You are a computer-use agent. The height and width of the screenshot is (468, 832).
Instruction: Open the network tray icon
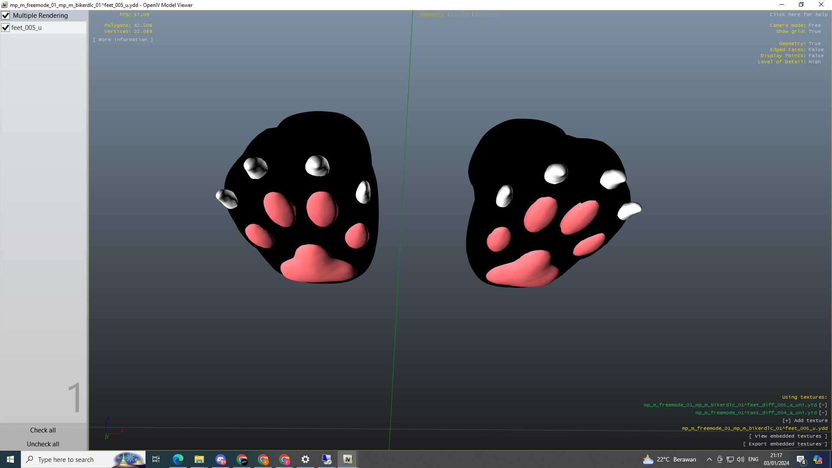click(730, 459)
